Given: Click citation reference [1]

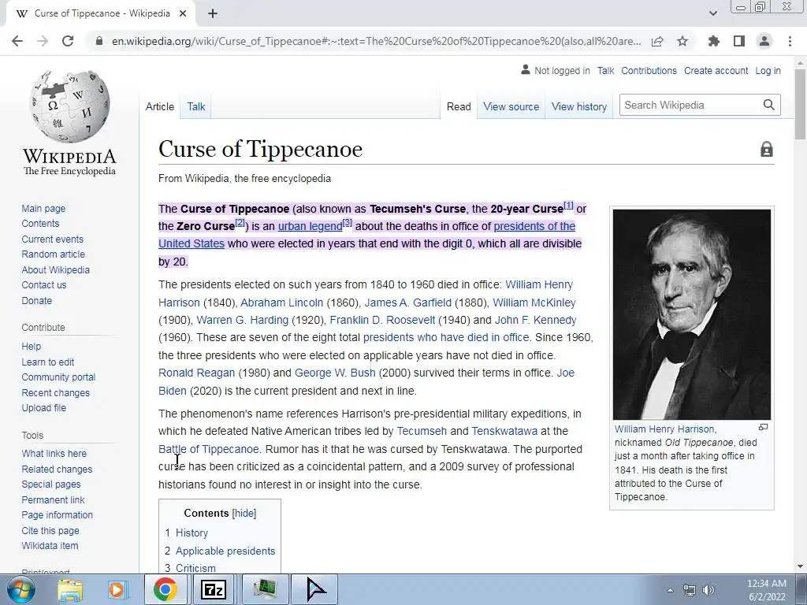Looking at the screenshot, I should coord(568,206).
